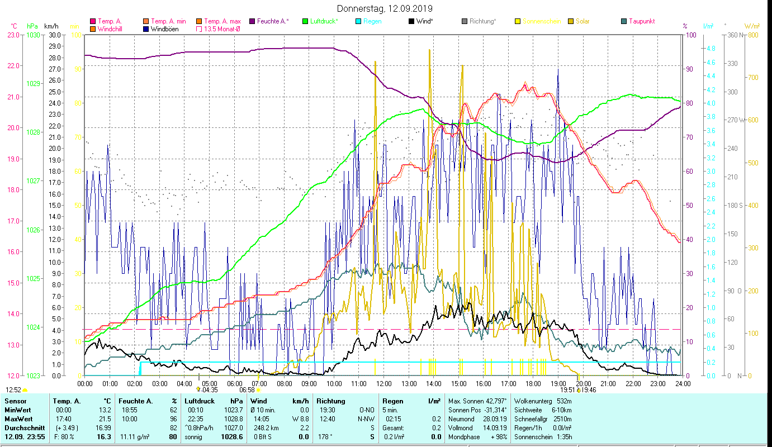Click the Mondphase row in data table
Screen dimensions: 772x447
click(x=463, y=437)
